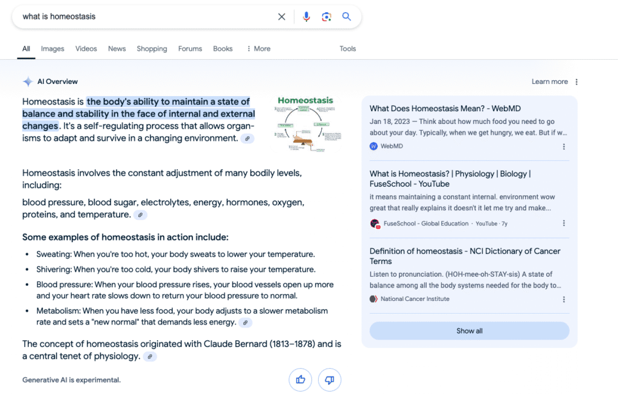618x394 pixels.
Task: Switch to the Images tab
Action: coord(53,49)
